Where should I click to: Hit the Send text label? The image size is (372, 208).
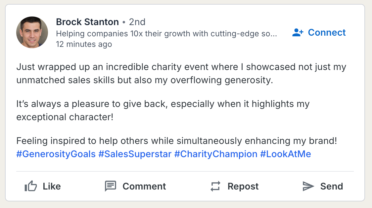[x=332, y=187]
